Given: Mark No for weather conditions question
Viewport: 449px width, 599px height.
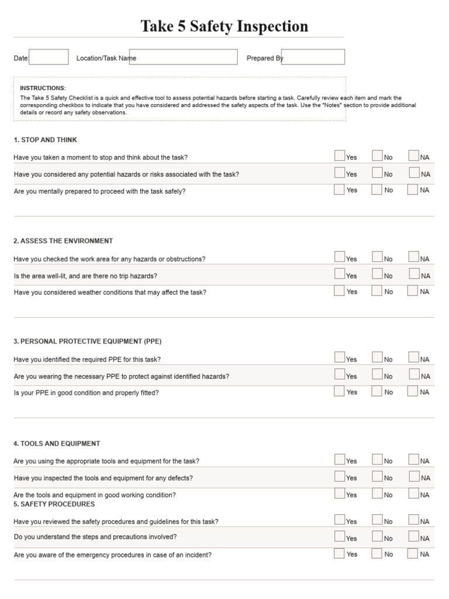Looking at the screenshot, I should (377, 290).
